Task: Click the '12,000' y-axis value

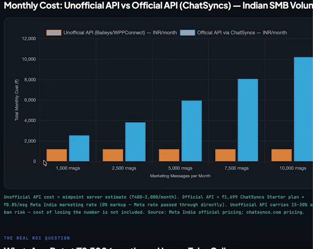Action: pyautogui.click(x=29, y=38)
